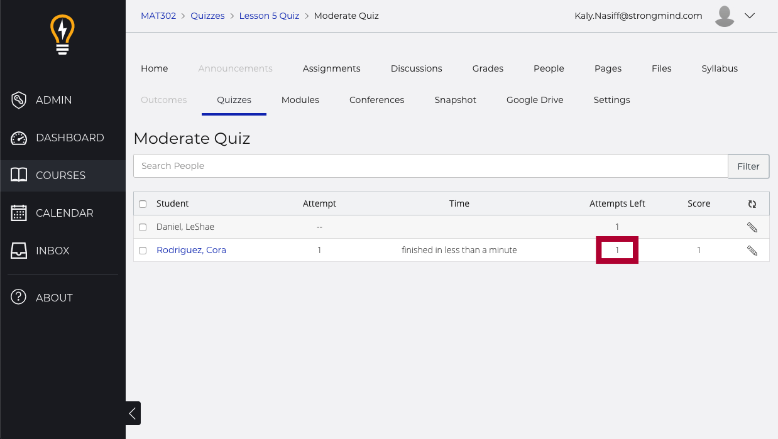
Task: Check the box for Daniel, LeShae
Action: pos(143,227)
